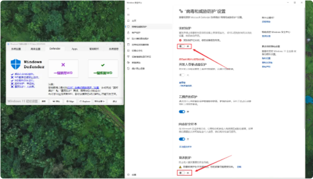Click the blue Windows Defender shield logo
Image resolution: width=313 pixels, height=179 pixels.
point(16,64)
